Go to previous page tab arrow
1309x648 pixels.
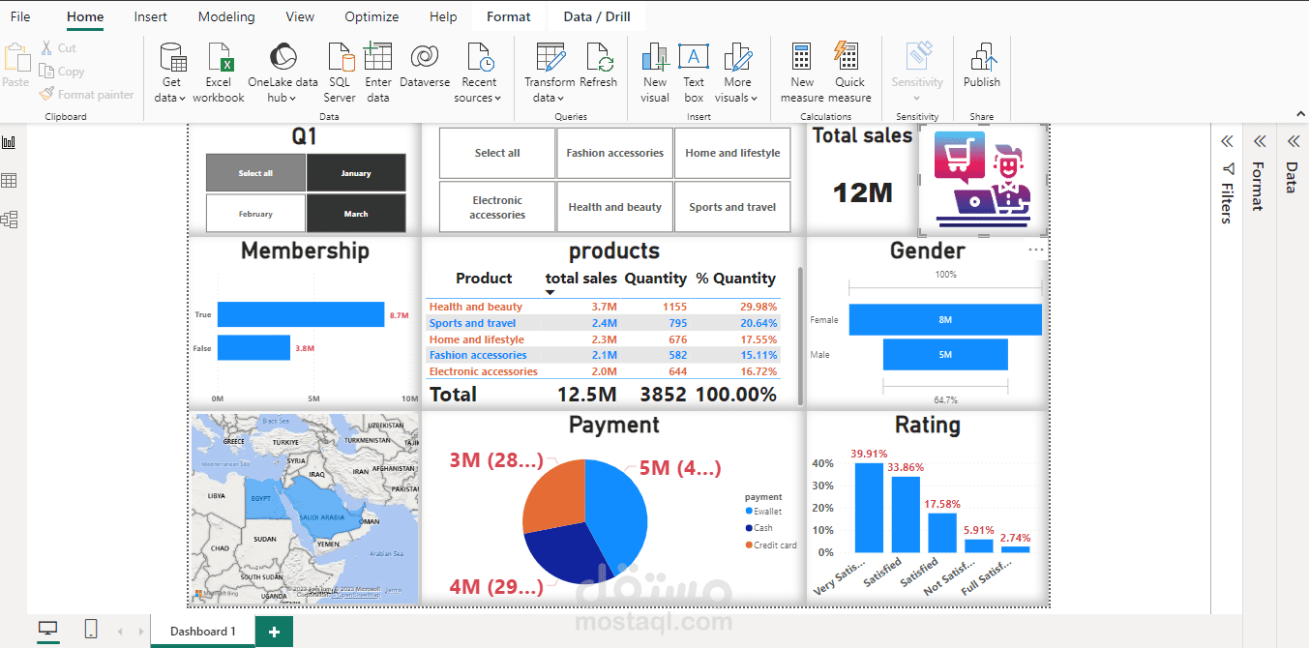pos(120,632)
